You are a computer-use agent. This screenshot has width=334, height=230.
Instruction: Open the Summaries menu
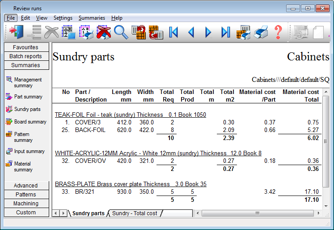pyautogui.click(x=92, y=18)
